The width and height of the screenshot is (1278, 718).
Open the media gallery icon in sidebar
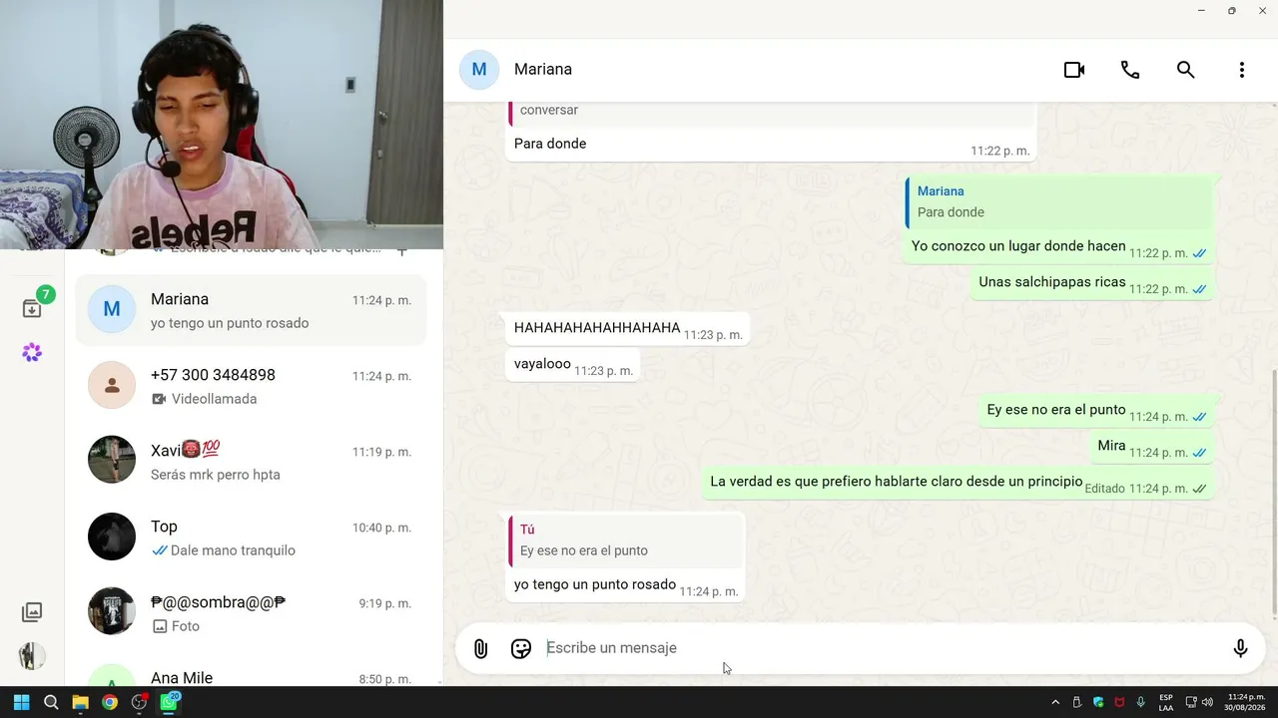point(32,611)
